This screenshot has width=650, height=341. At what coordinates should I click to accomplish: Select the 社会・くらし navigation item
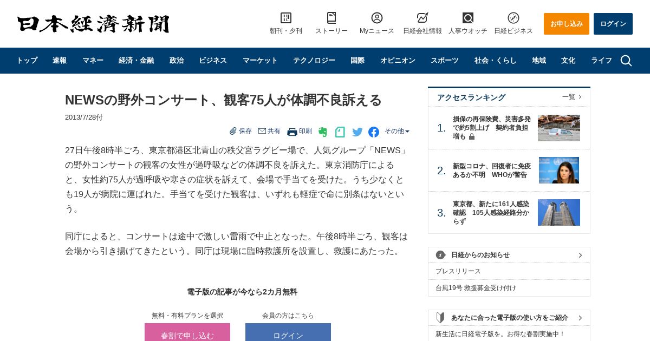[x=496, y=61]
